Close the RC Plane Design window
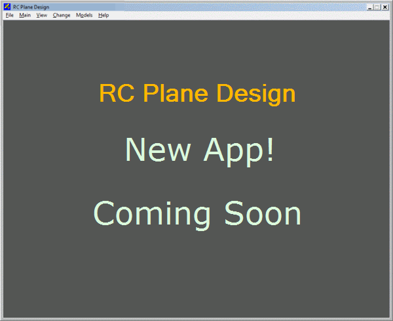 [x=385, y=7]
